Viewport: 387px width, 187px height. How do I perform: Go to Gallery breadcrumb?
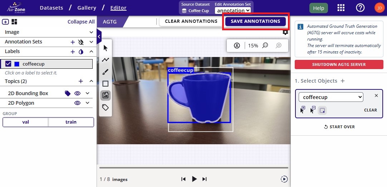87,8
